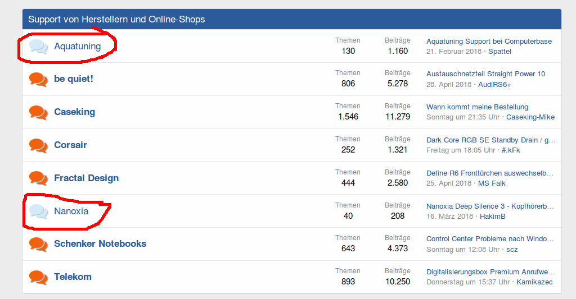Click the Caseking forum bubble icon
Viewport: 576px width, 299px height.
click(38, 112)
